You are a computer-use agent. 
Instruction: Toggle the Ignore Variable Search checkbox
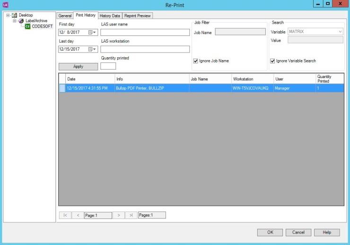click(x=272, y=61)
